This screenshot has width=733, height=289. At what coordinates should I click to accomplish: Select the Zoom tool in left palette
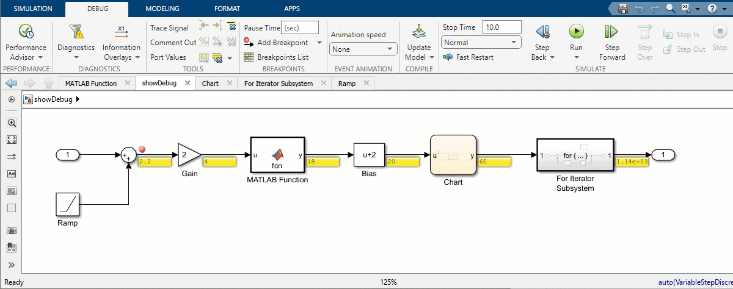coord(11,123)
